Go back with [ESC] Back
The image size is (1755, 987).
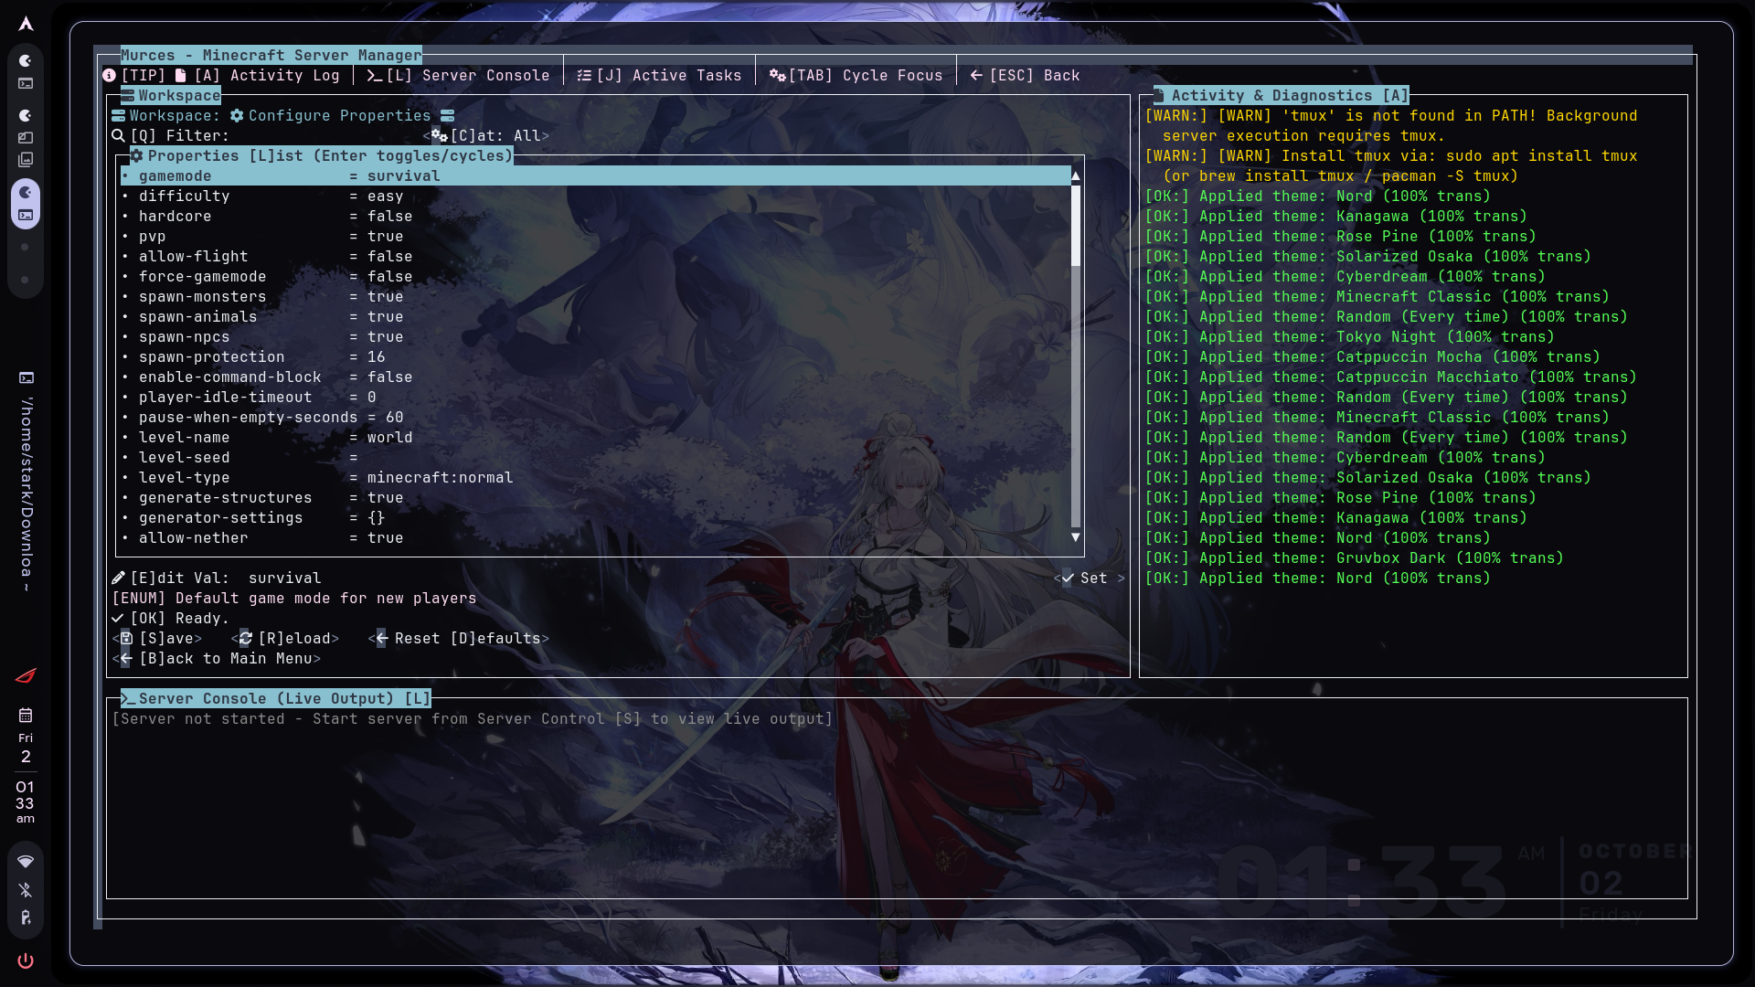pyautogui.click(x=1025, y=76)
